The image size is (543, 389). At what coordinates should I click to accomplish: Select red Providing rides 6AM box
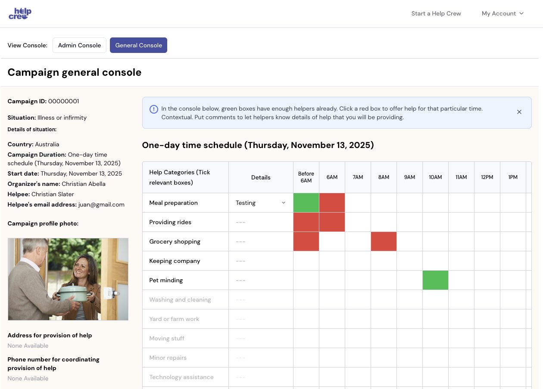tap(332, 222)
